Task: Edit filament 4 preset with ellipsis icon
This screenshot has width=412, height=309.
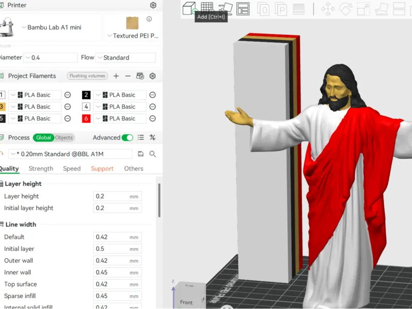Action: (152, 107)
